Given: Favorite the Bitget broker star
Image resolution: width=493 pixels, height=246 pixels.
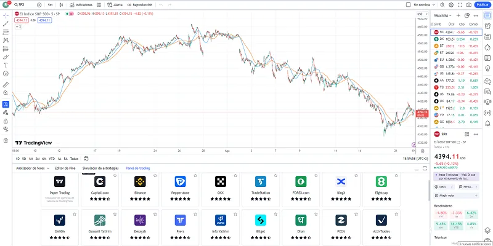Looking at the screenshot, I should point(275,214).
